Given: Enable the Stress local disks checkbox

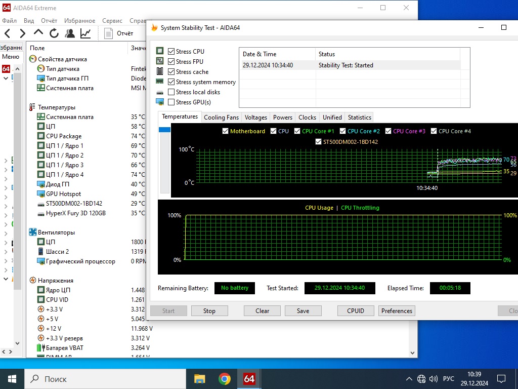Looking at the screenshot, I should click(x=171, y=92).
